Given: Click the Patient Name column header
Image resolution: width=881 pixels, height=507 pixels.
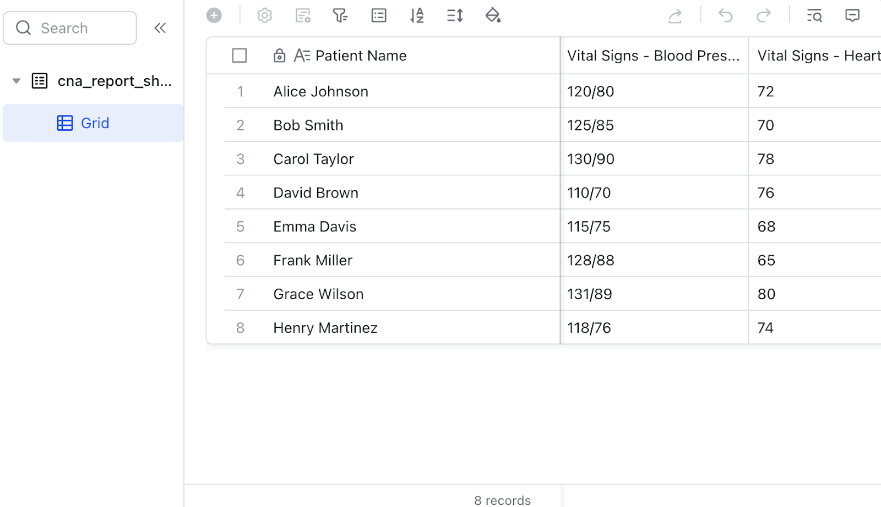Looking at the screenshot, I should point(361,56).
